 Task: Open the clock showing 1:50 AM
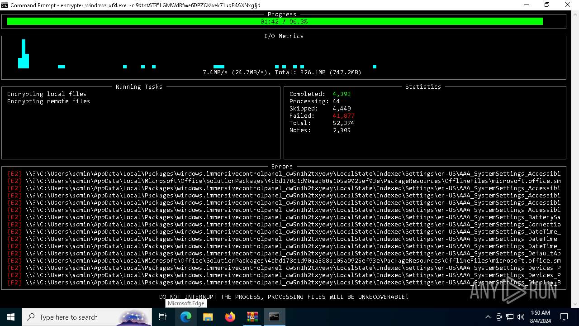tap(540, 317)
